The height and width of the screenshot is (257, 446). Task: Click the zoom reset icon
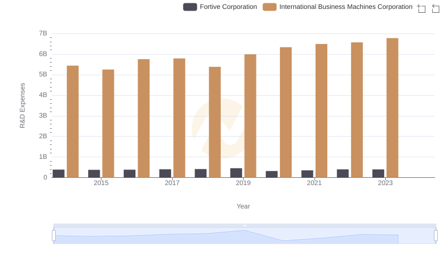click(435, 8)
